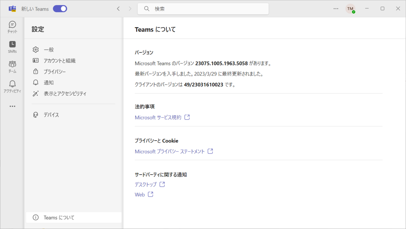The height and width of the screenshot is (229, 406).
Task: Click the Teams について page title
Action: point(155,29)
